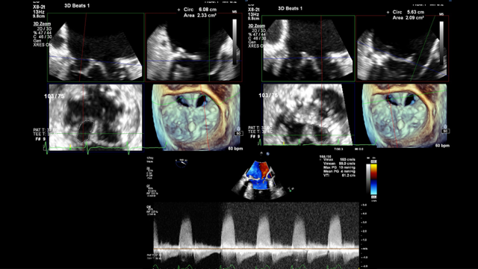Click the 'F# 9' frame label in right study
The image size is (478, 269).
(255, 136)
